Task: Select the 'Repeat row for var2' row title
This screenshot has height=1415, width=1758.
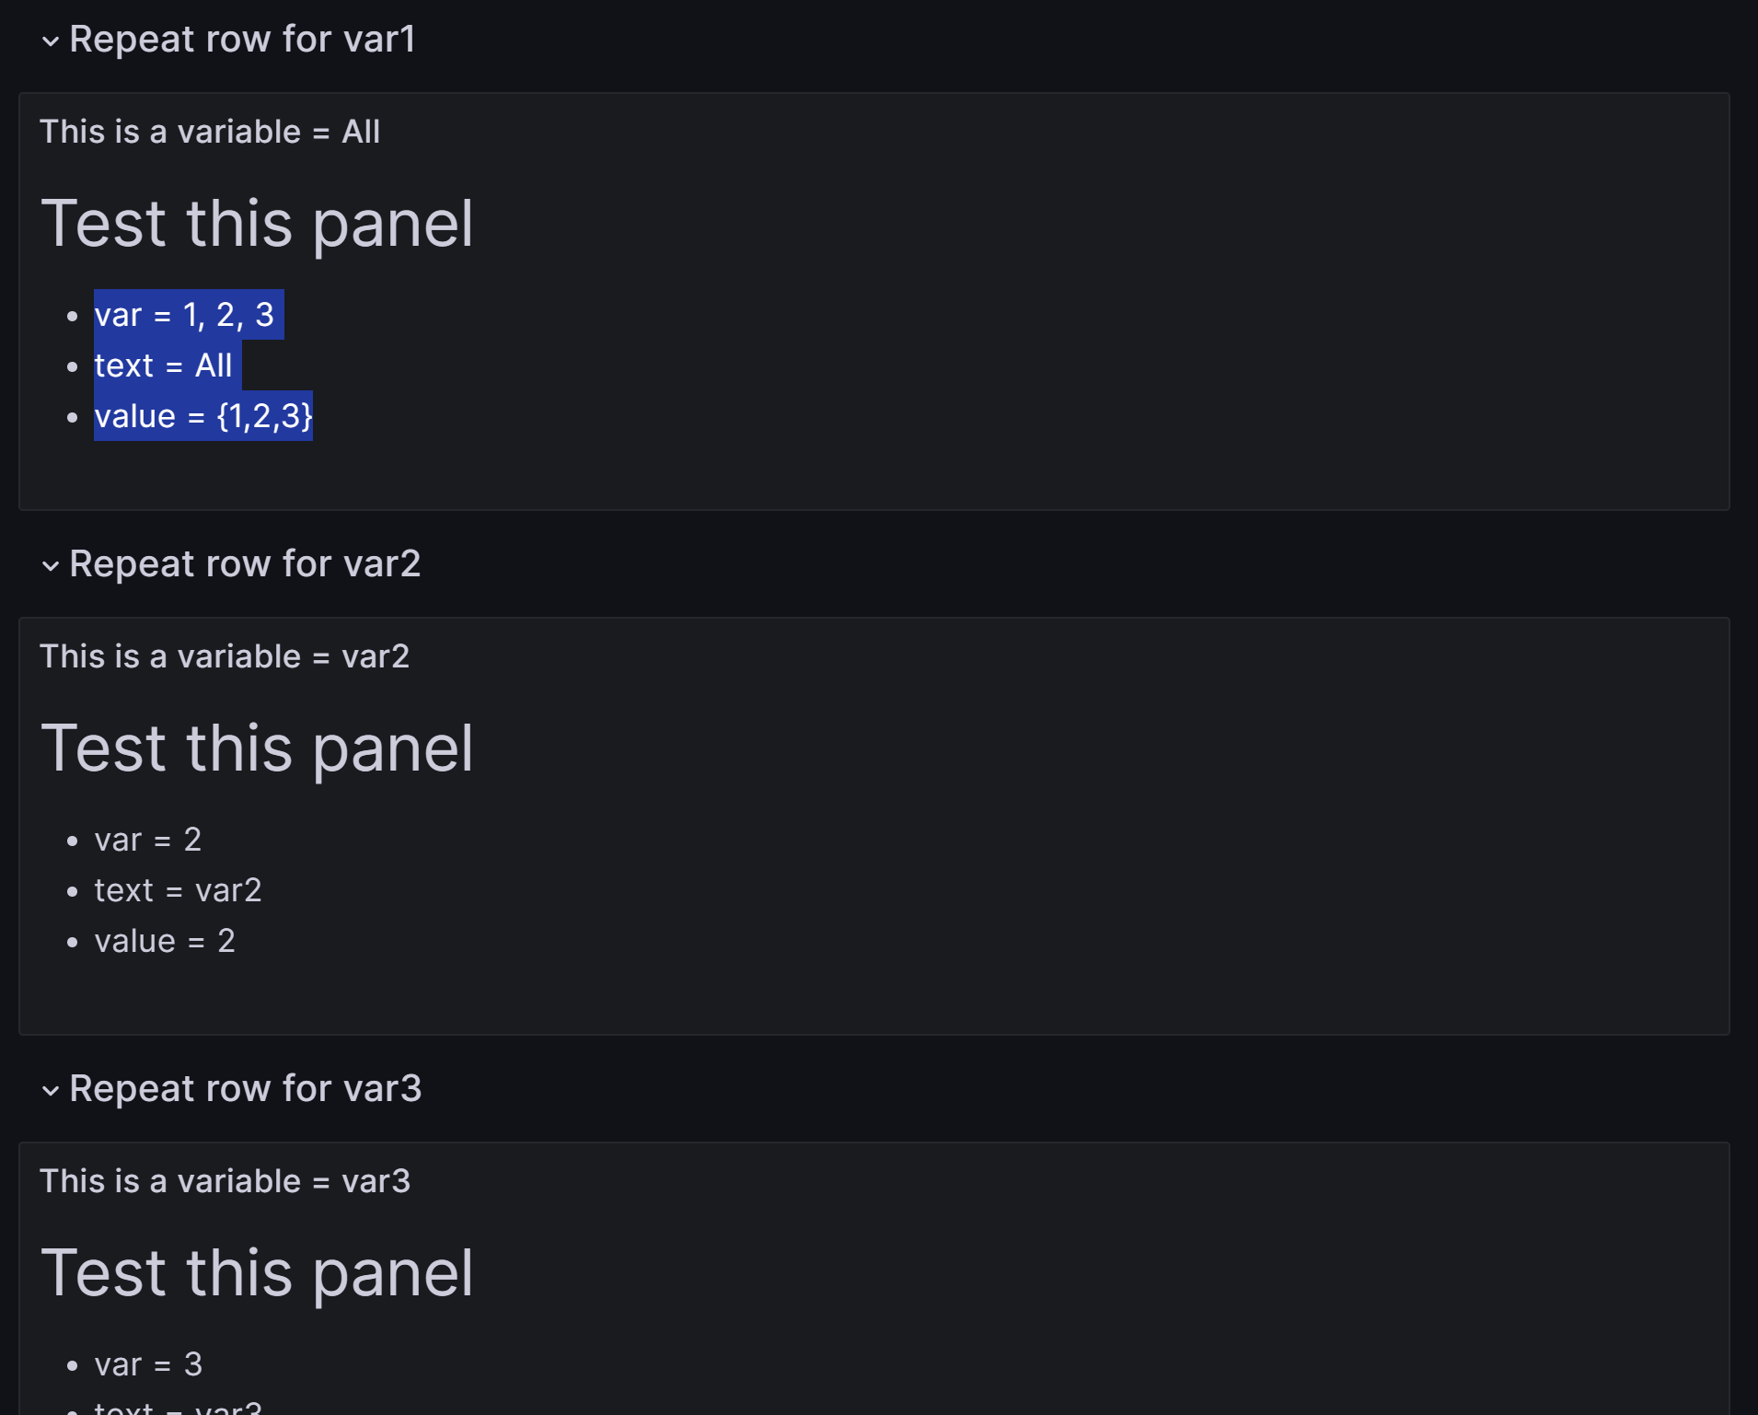Action: point(244,563)
